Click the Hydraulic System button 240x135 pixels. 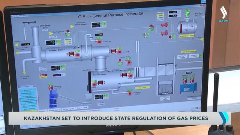[194, 56]
